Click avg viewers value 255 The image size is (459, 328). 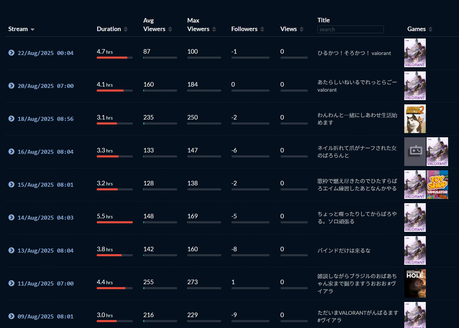(x=148, y=282)
